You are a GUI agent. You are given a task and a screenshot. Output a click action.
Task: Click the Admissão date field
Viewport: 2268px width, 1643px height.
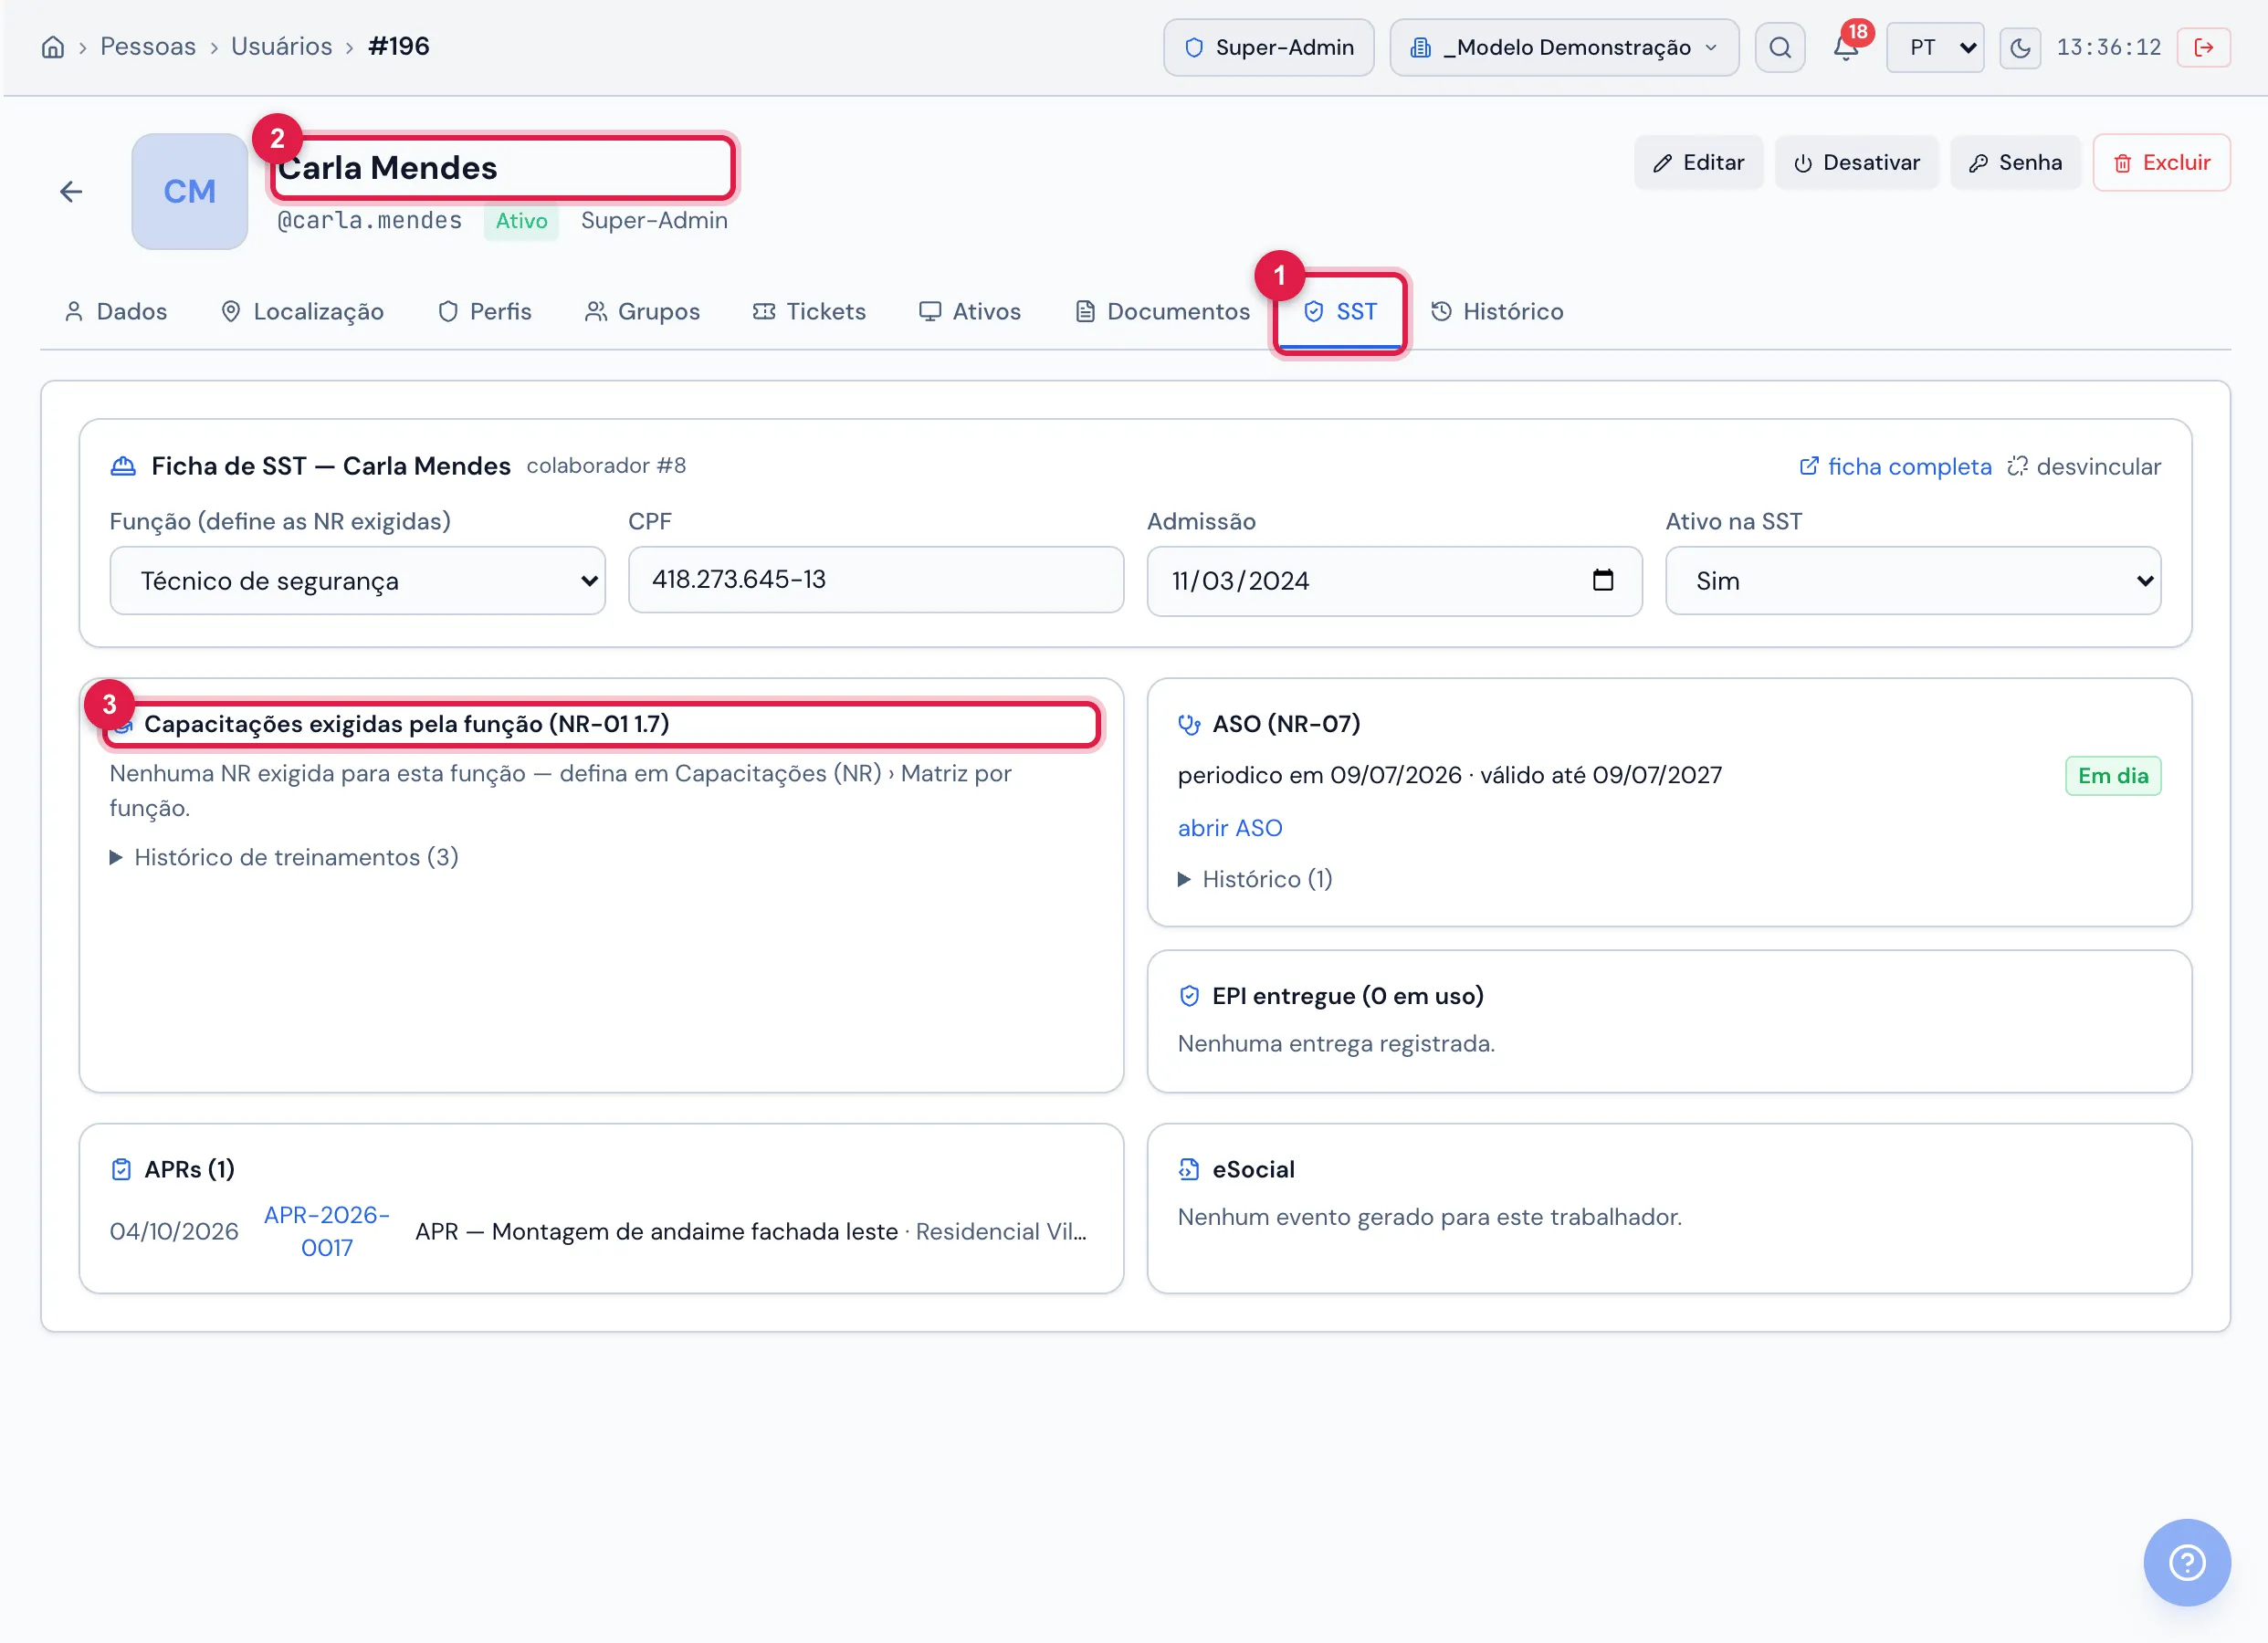click(x=1394, y=581)
